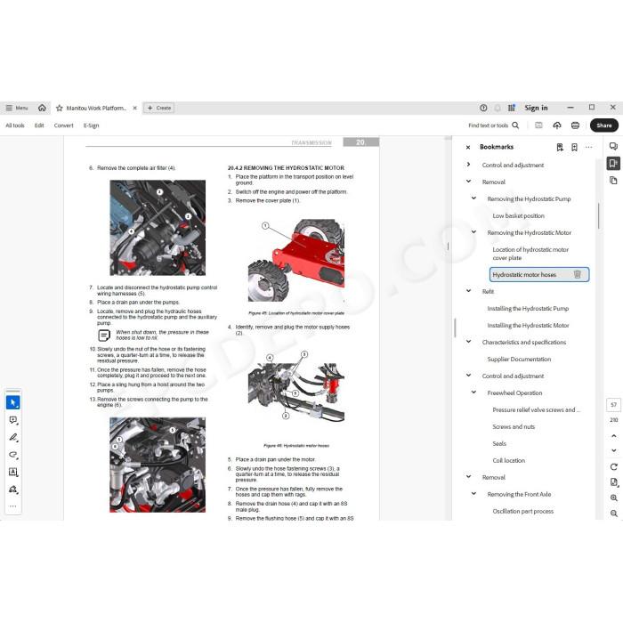This screenshot has height=623, width=623.
Task: Choose the add comment tool
Action: pyautogui.click(x=13, y=420)
